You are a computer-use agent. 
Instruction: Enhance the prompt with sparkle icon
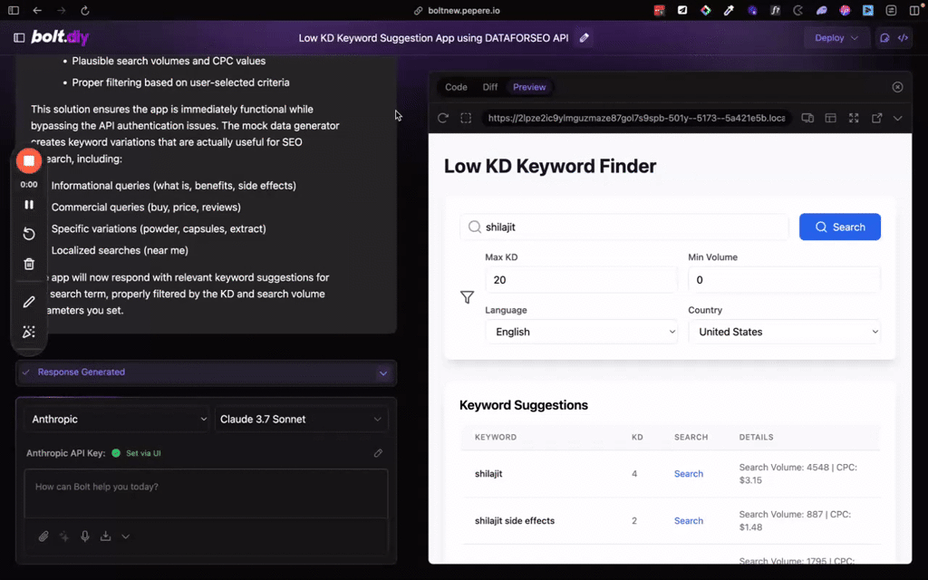(x=64, y=536)
